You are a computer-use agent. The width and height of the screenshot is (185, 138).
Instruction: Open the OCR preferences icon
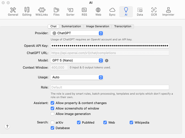pos(154,12)
